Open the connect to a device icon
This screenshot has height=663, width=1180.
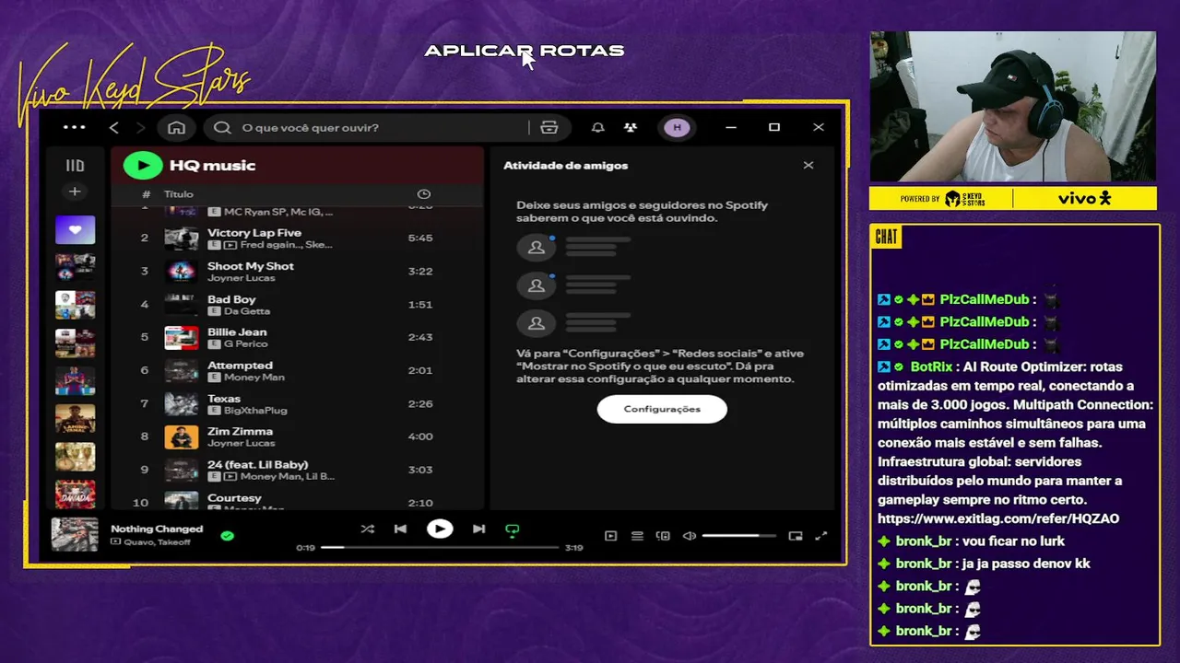pyautogui.click(x=663, y=536)
